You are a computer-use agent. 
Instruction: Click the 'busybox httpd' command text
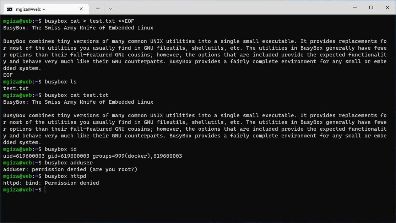coord(65,176)
